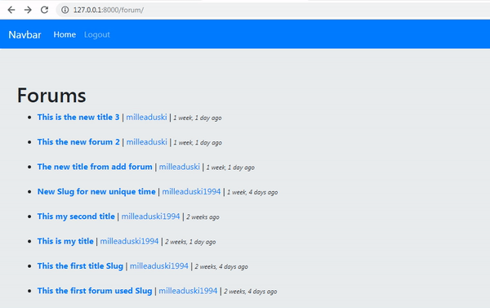
Task: Open forum 'This my second title'
Action: pos(76,216)
